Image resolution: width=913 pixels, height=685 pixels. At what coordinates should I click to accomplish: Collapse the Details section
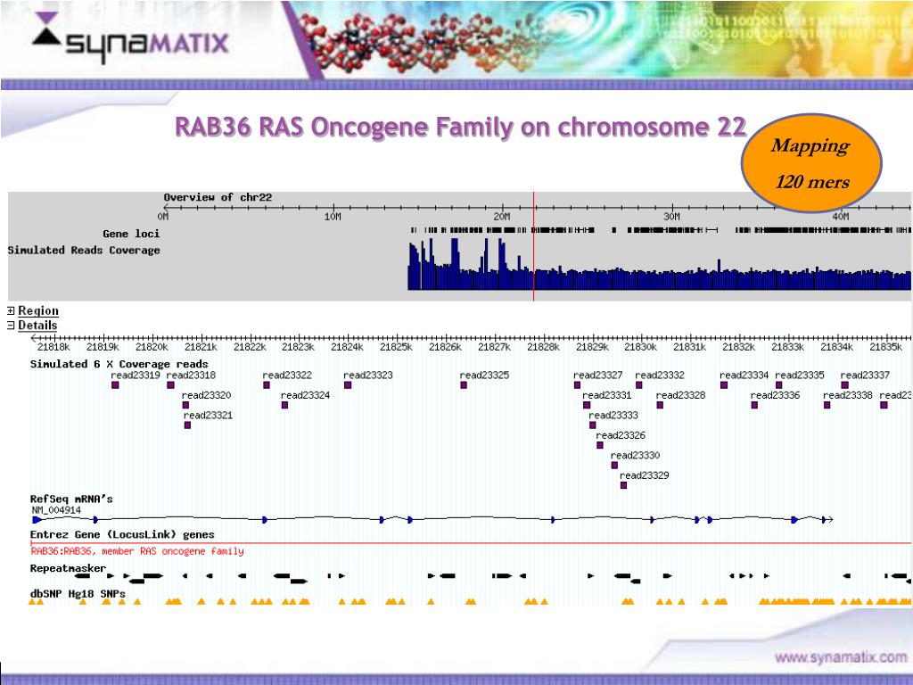click(11, 326)
